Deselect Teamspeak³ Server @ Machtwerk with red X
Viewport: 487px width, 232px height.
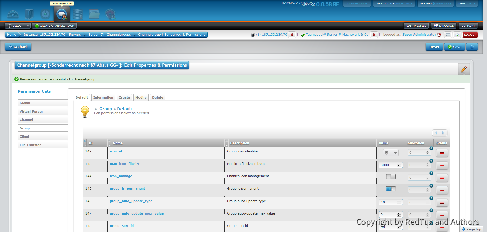pyautogui.click(x=374, y=35)
